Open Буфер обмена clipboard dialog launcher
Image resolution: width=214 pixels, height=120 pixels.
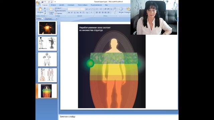(47, 16)
